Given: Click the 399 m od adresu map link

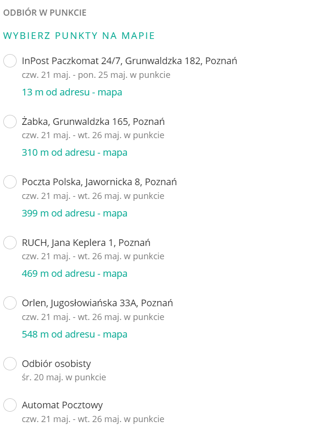Looking at the screenshot, I should [75, 213].
